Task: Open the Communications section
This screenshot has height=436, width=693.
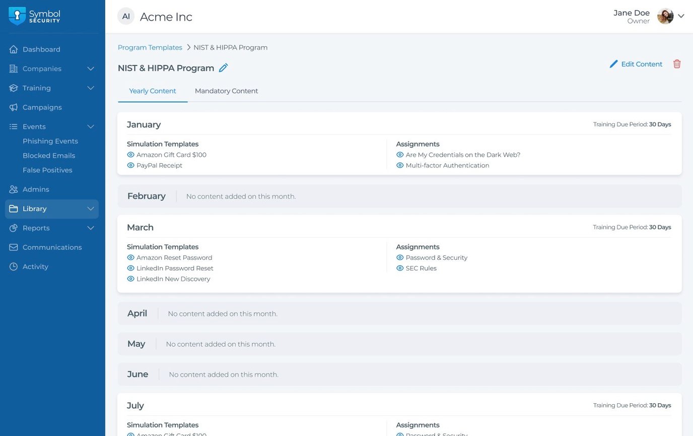Action: (x=52, y=247)
